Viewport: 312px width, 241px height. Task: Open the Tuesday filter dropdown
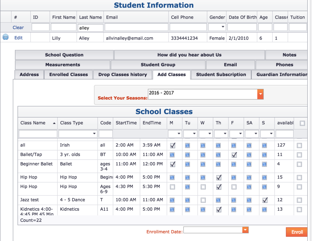tap(194, 134)
